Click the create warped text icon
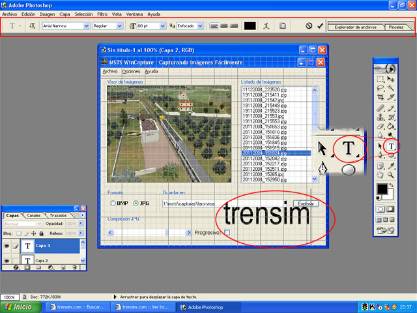Viewport: 417px width, 313px height. 267,26
